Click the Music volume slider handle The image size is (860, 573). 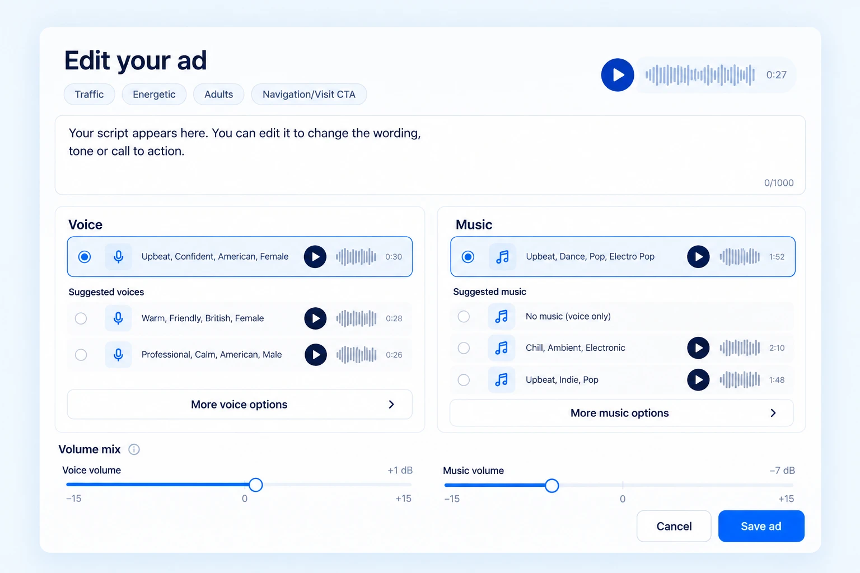pos(552,486)
